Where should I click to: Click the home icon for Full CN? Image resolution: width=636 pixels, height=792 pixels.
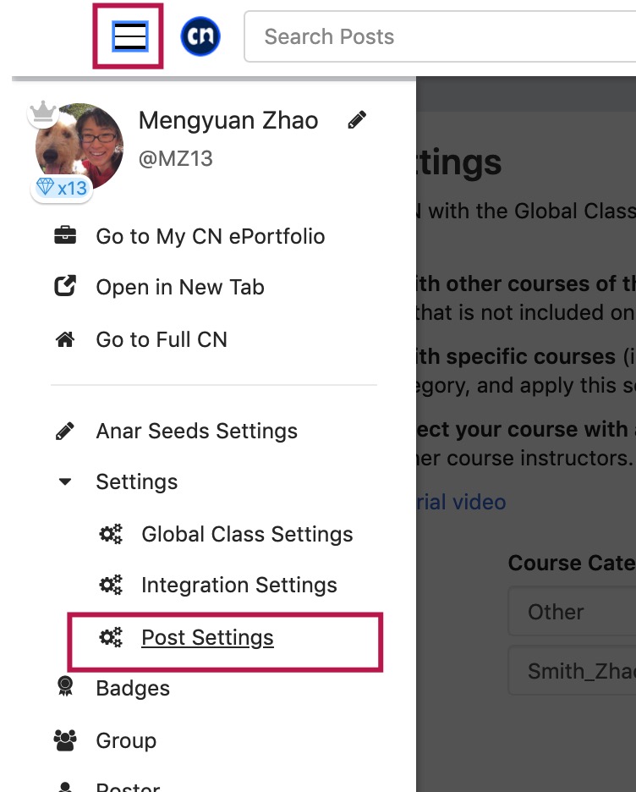click(65, 339)
